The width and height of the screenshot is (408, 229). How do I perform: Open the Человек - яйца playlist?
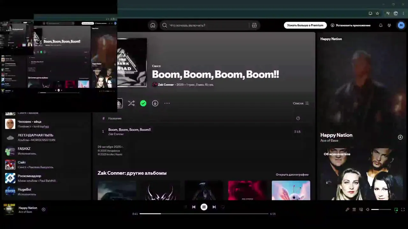click(46, 124)
